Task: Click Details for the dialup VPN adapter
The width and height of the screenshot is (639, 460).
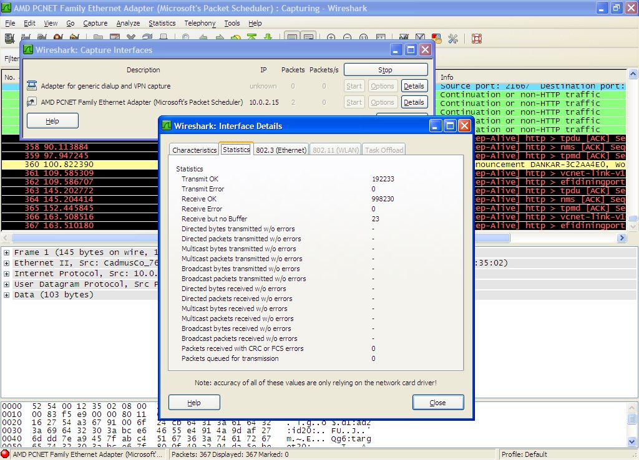Action: [x=414, y=86]
